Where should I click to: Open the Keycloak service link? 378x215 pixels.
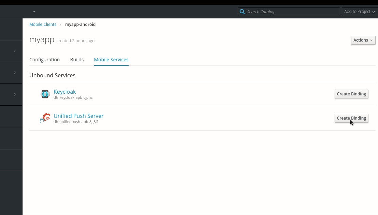(64, 92)
